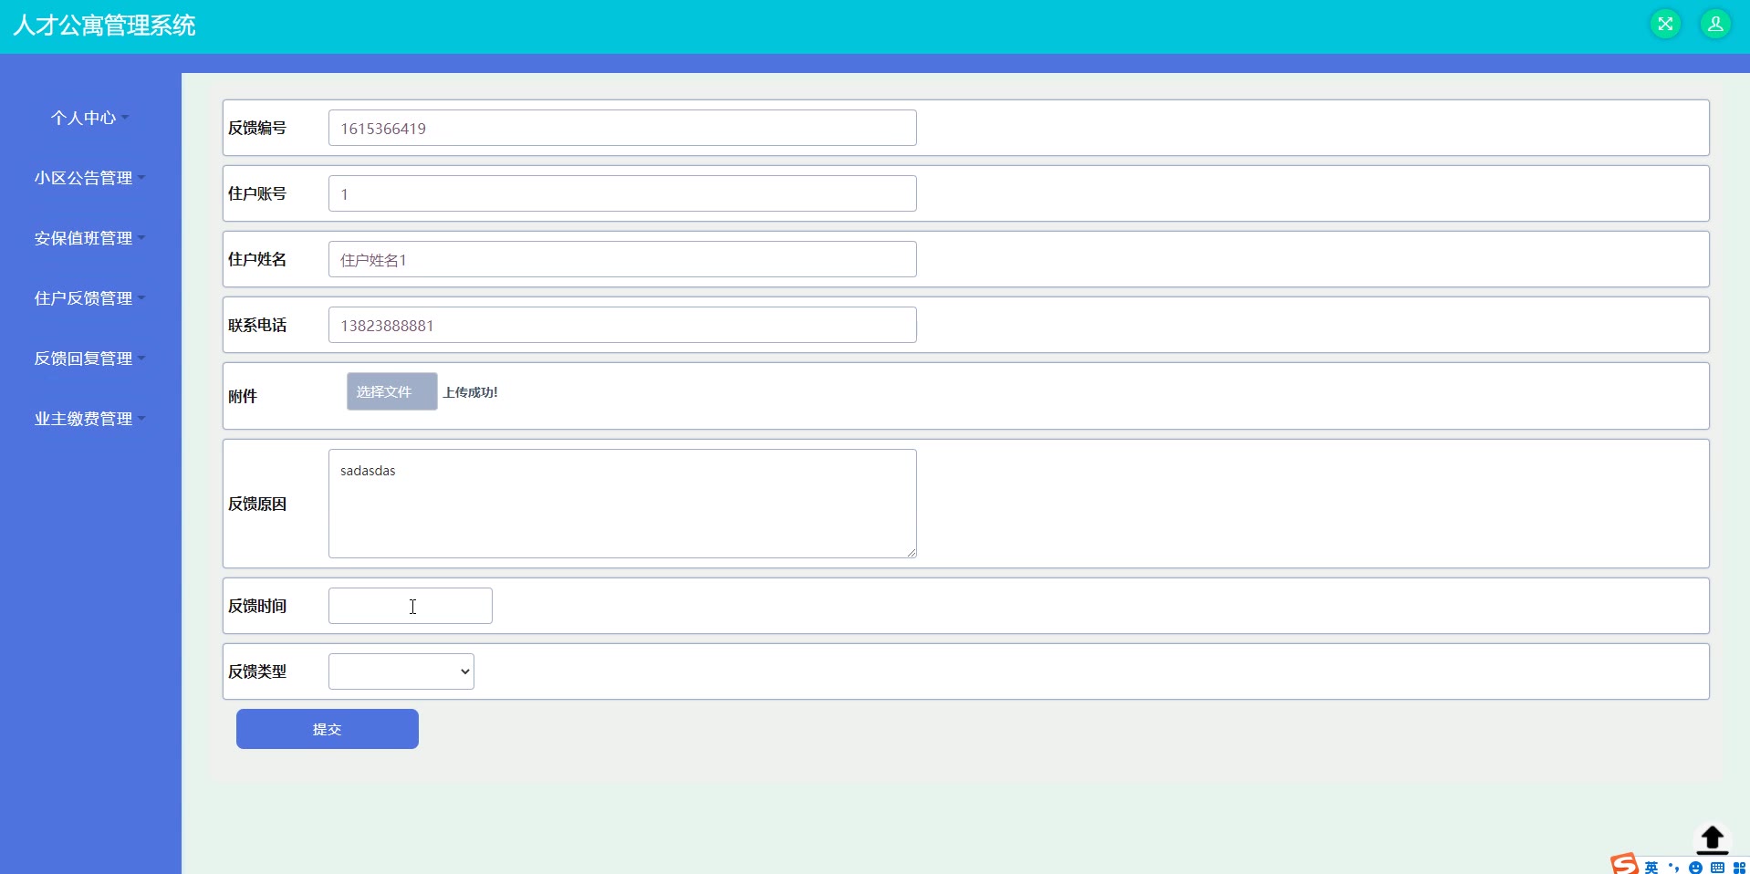This screenshot has height=874, width=1750.
Task: Click the 附件 label
Action: (x=243, y=396)
